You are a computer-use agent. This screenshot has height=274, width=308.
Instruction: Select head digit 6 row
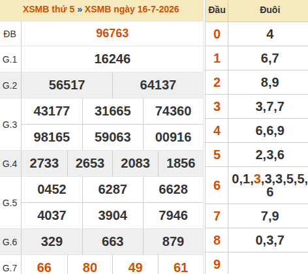(x=256, y=185)
